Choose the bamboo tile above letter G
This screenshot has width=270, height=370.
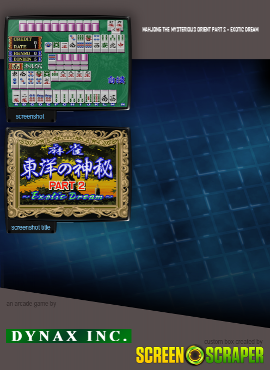pos(64,96)
